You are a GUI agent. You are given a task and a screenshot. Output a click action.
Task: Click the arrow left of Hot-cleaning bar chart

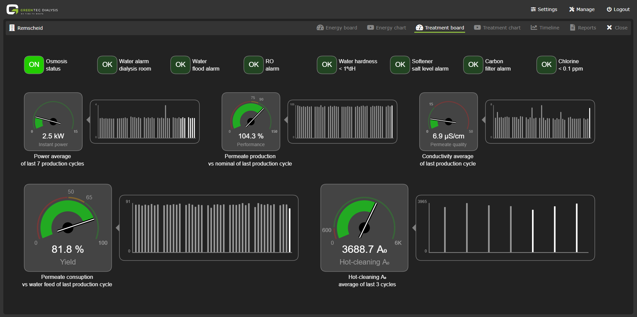coord(414,228)
